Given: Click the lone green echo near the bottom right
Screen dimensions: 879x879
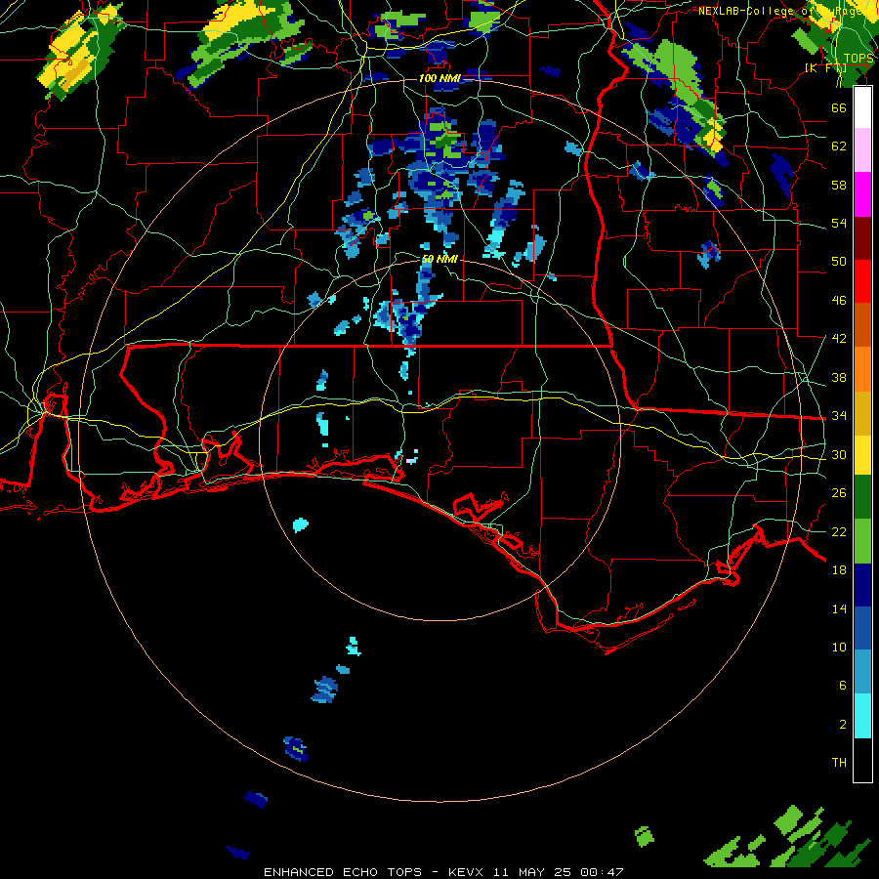Looking at the screenshot, I should [x=645, y=837].
